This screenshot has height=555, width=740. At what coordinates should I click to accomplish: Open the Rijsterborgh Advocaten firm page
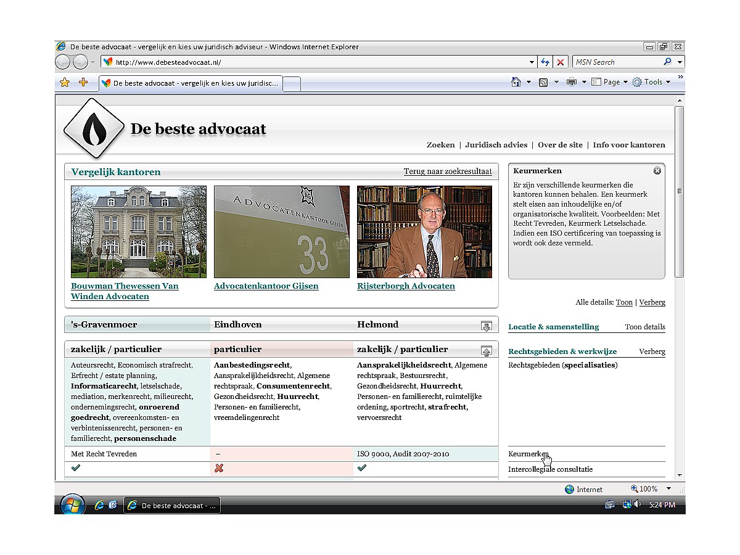pyautogui.click(x=406, y=286)
